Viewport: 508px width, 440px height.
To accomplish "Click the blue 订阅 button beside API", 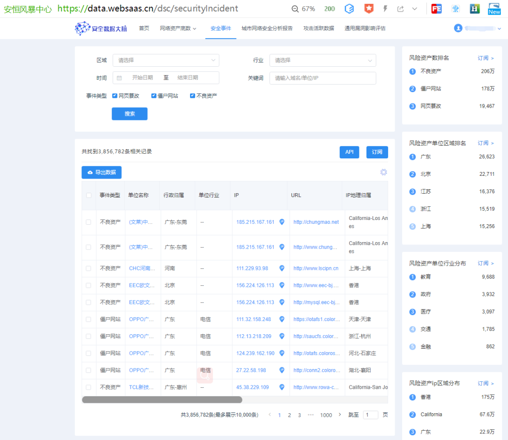I will pos(377,152).
